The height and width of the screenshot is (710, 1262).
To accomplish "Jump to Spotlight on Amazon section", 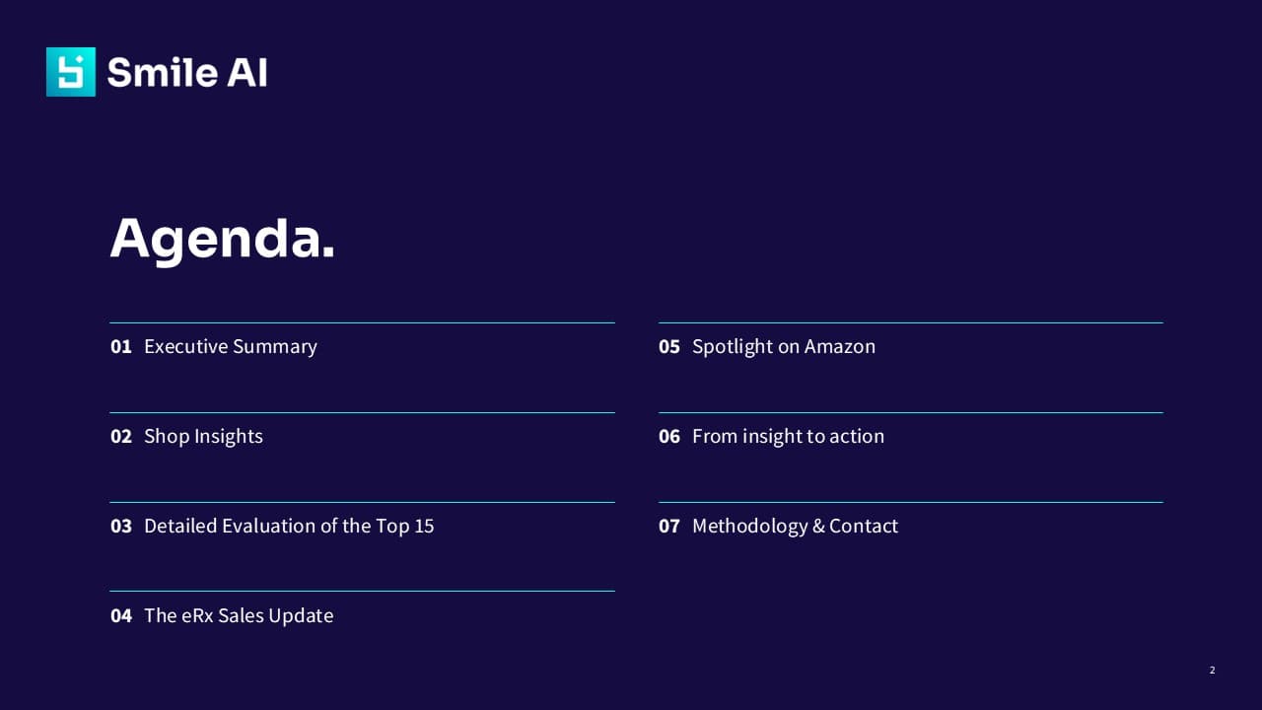I will coord(784,346).
